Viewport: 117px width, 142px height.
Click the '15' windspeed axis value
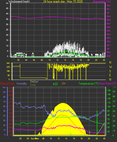click(x=7, y=40)
